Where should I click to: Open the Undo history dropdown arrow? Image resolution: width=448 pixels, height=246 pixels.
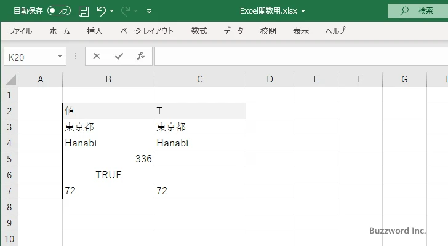click(112, 11)
